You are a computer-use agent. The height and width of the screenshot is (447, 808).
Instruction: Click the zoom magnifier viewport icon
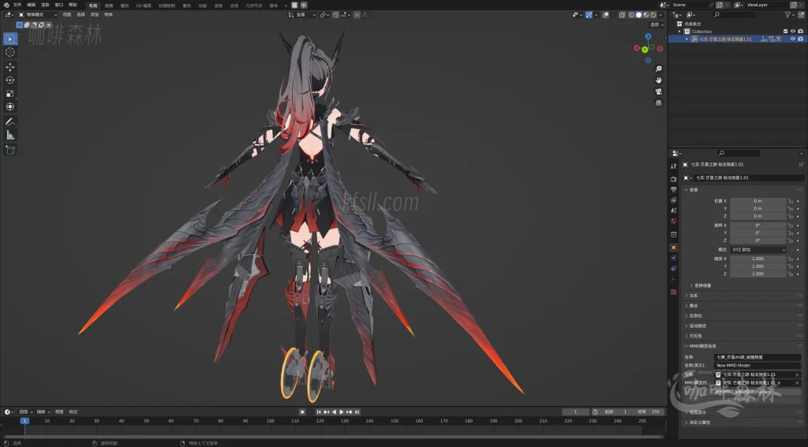tap(659, 69)
